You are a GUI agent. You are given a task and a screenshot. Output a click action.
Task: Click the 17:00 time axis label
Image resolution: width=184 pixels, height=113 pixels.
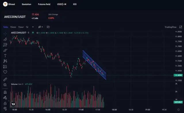click(x=81, y=110)
